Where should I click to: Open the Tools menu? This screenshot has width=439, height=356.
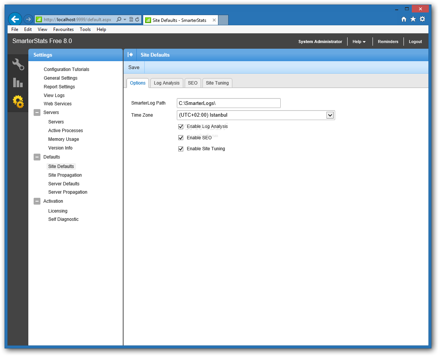click(85, 29)
